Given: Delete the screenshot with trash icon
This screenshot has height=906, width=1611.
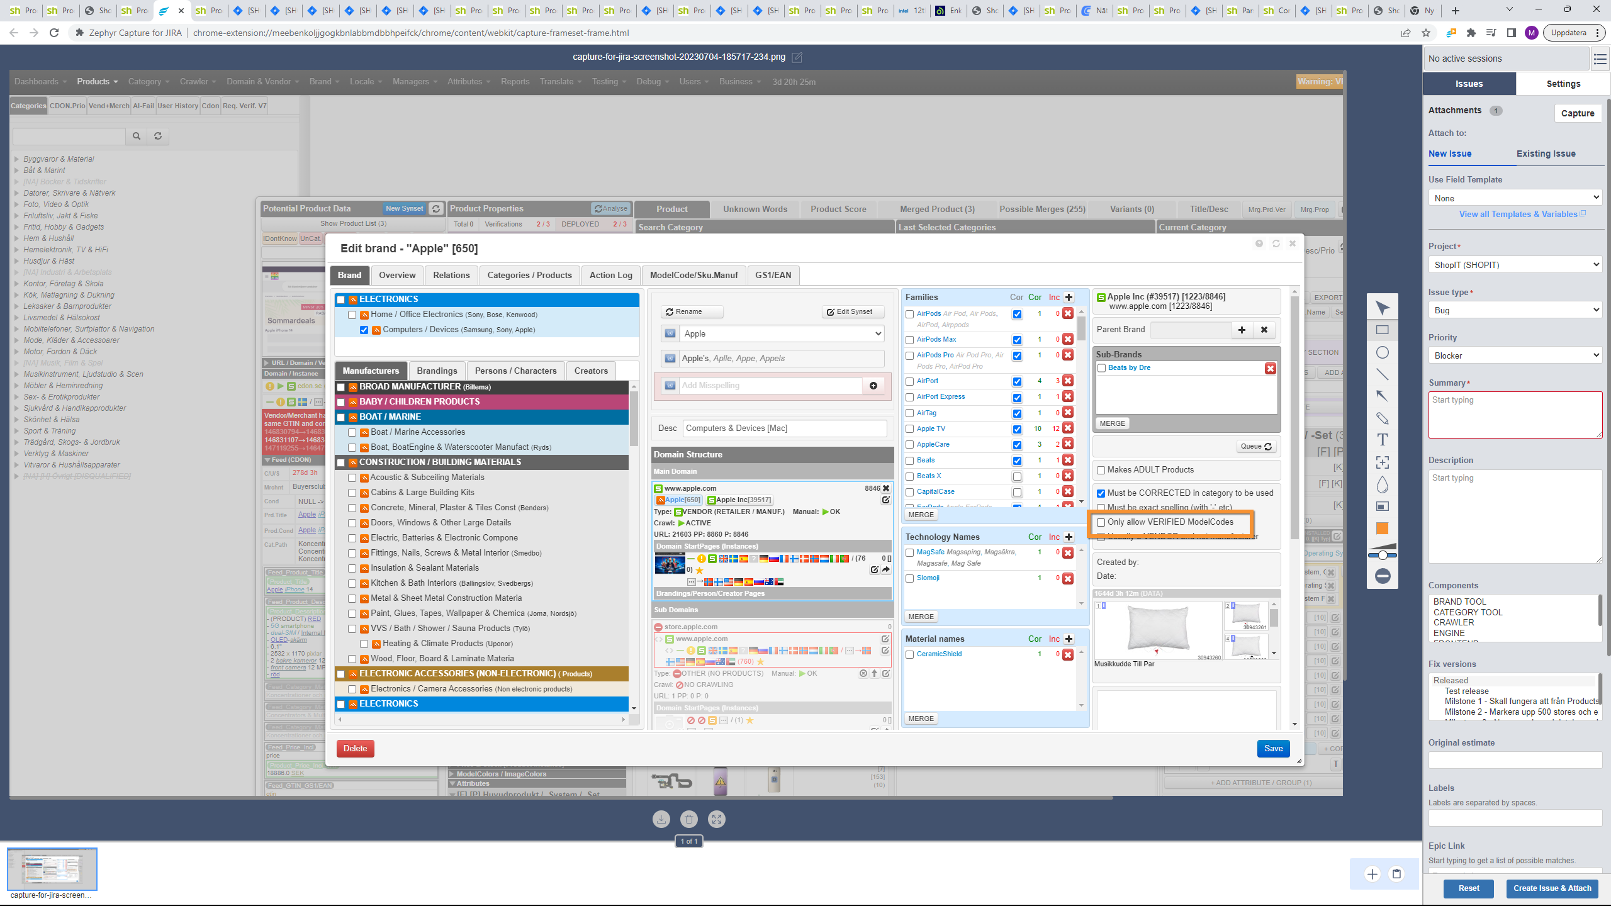Looking at the screenshot, I should 689,819.
